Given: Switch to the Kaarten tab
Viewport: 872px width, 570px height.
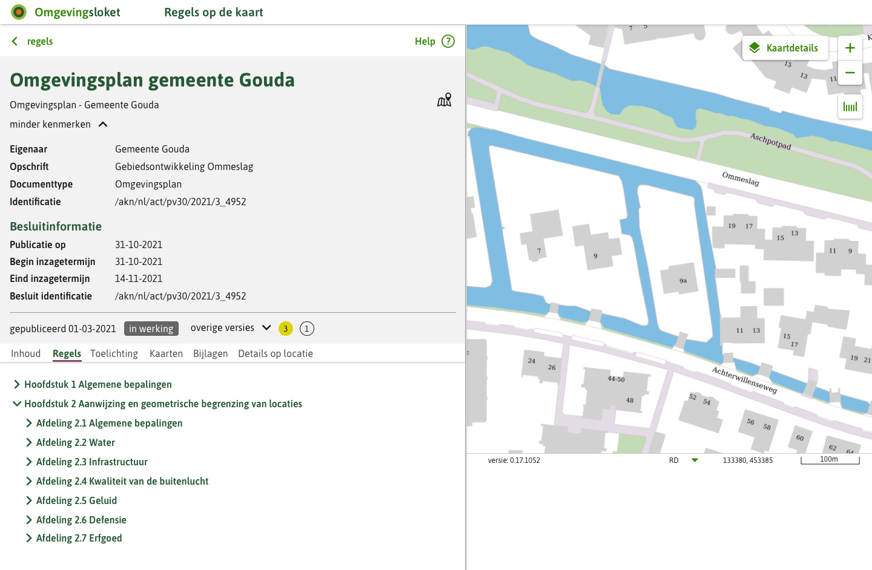Looking at the screenshot, I should tap(166, 353).
